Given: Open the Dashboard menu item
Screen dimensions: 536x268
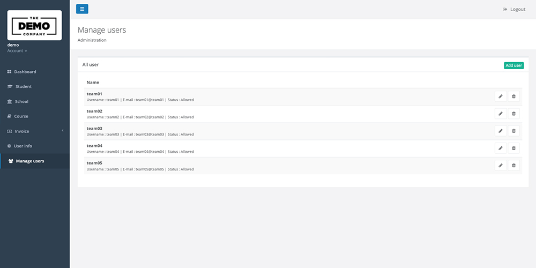Looking at the screenshot, I should point(25,72).
